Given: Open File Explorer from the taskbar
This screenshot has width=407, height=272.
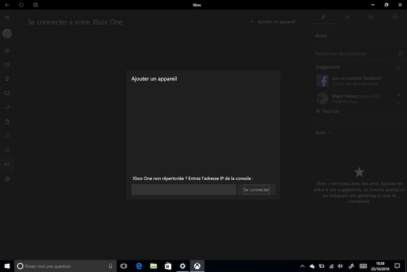Looking at the screenshot, I should (x=153, y=266).
